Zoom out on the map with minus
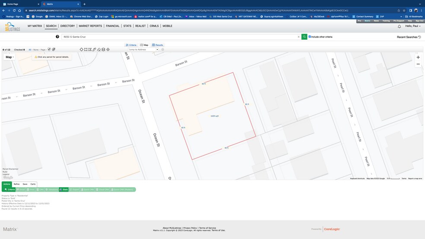The height and width of the screenshot is (239, 425). click(x=418, y=64)
